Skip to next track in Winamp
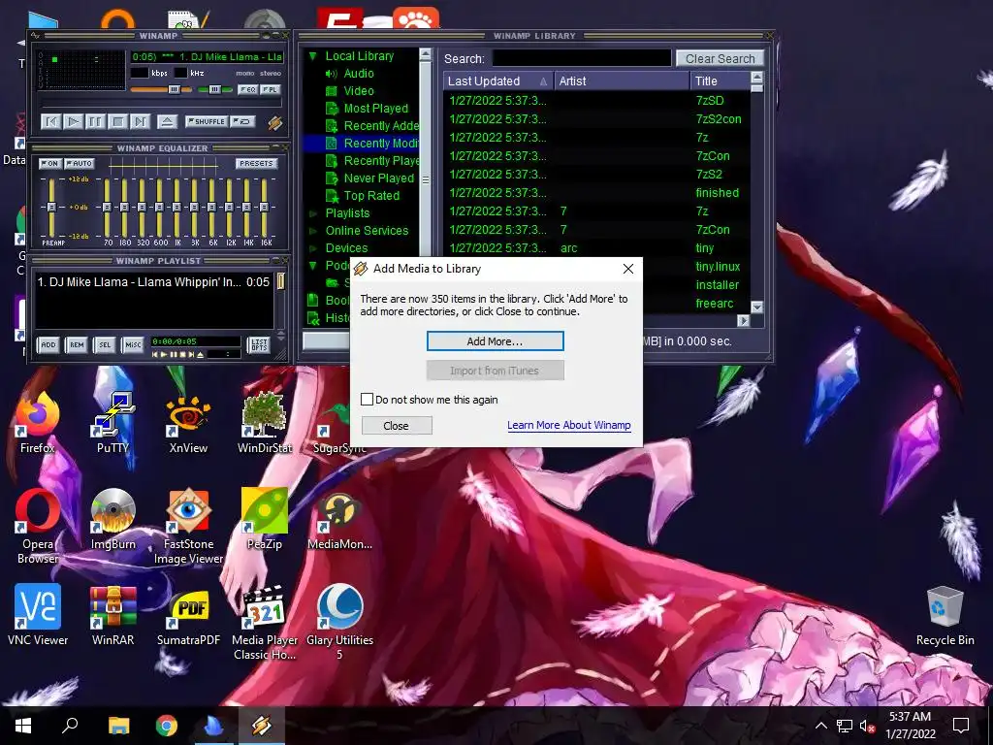This screenshot has width=993, height=745. pyautogui.click(x=140, y=121)
